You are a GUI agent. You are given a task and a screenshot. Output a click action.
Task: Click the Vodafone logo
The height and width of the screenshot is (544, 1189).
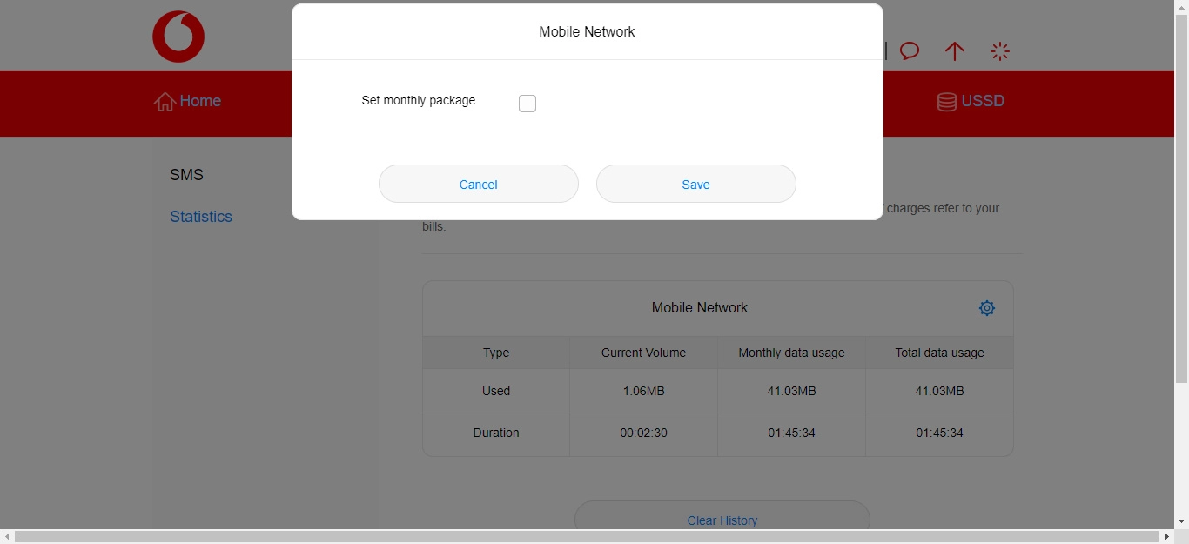[178, 37]
